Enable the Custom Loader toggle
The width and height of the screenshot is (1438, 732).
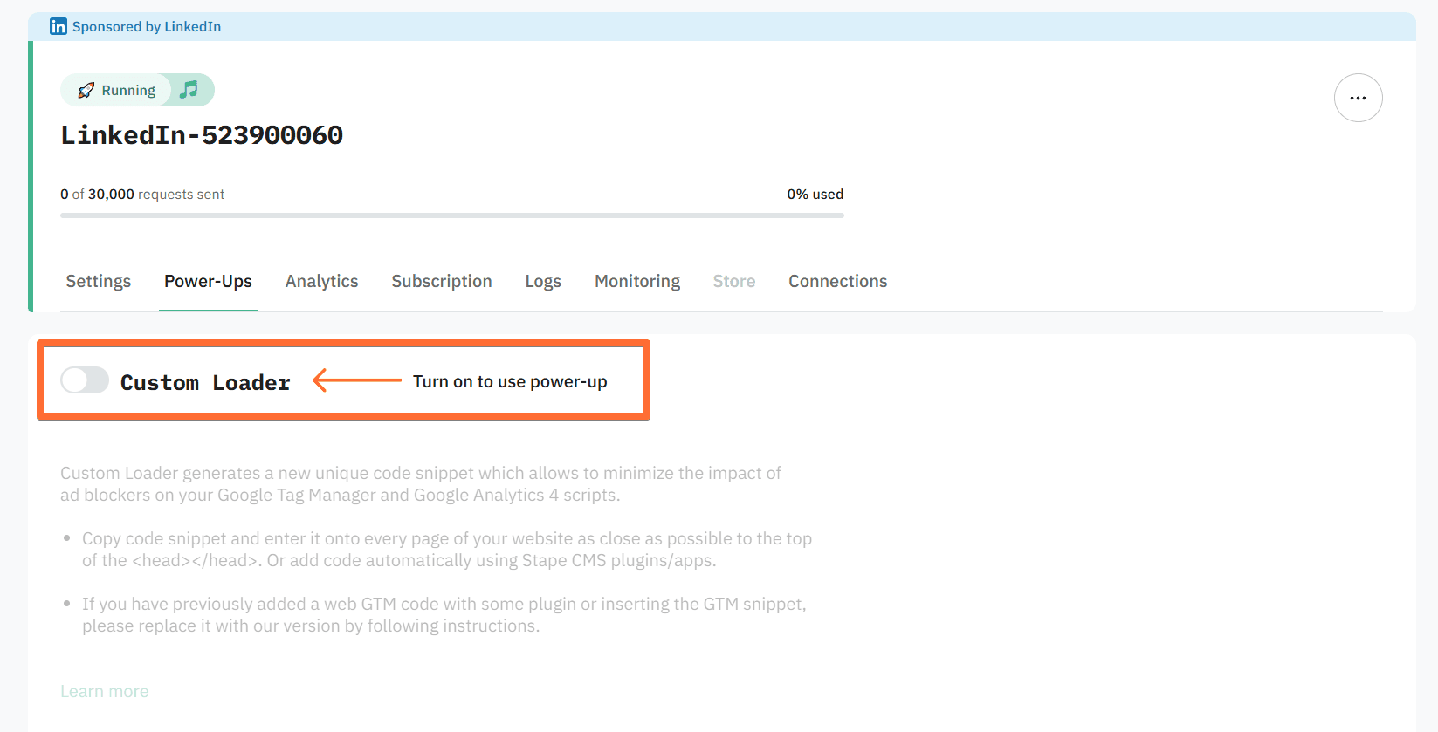click(85, 380)
